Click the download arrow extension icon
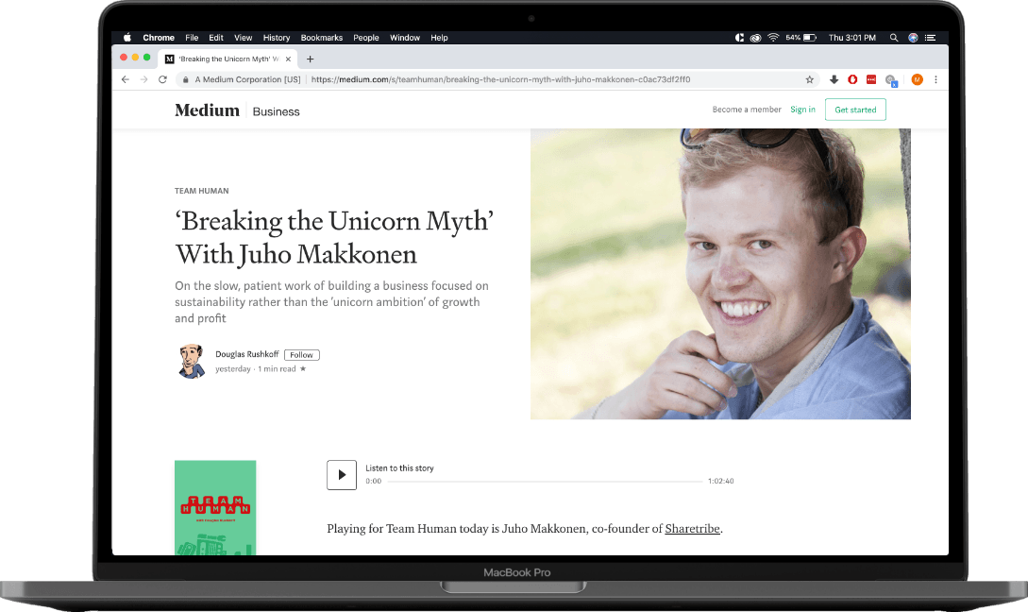The height and width of the screenshot is (612, 1028). (834, 80)
